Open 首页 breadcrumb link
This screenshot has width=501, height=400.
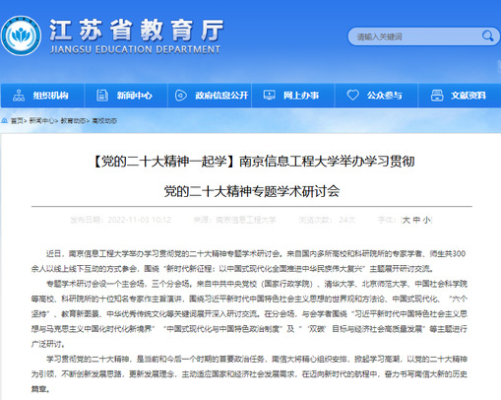coord(17,121)
